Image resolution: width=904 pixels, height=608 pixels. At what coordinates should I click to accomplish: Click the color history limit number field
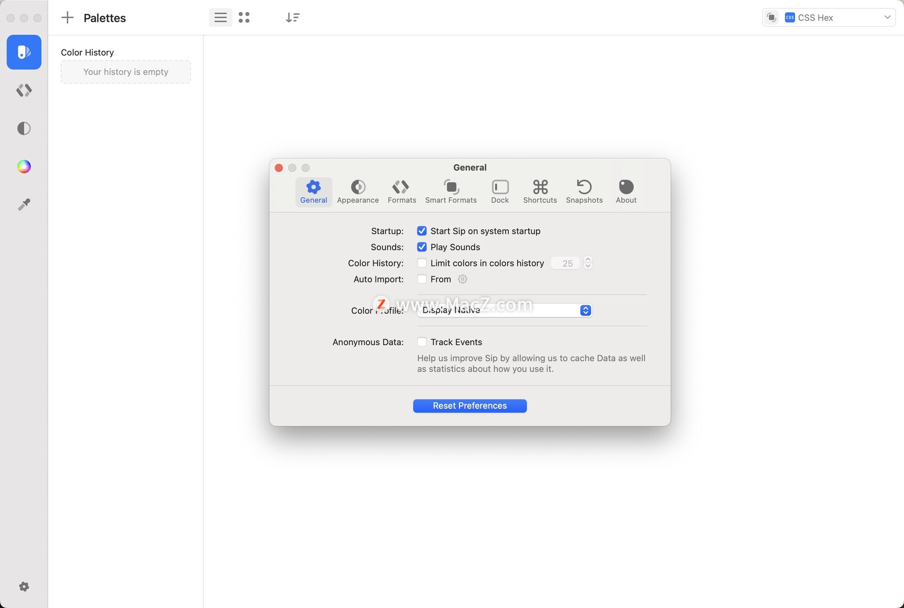(565, 263)
